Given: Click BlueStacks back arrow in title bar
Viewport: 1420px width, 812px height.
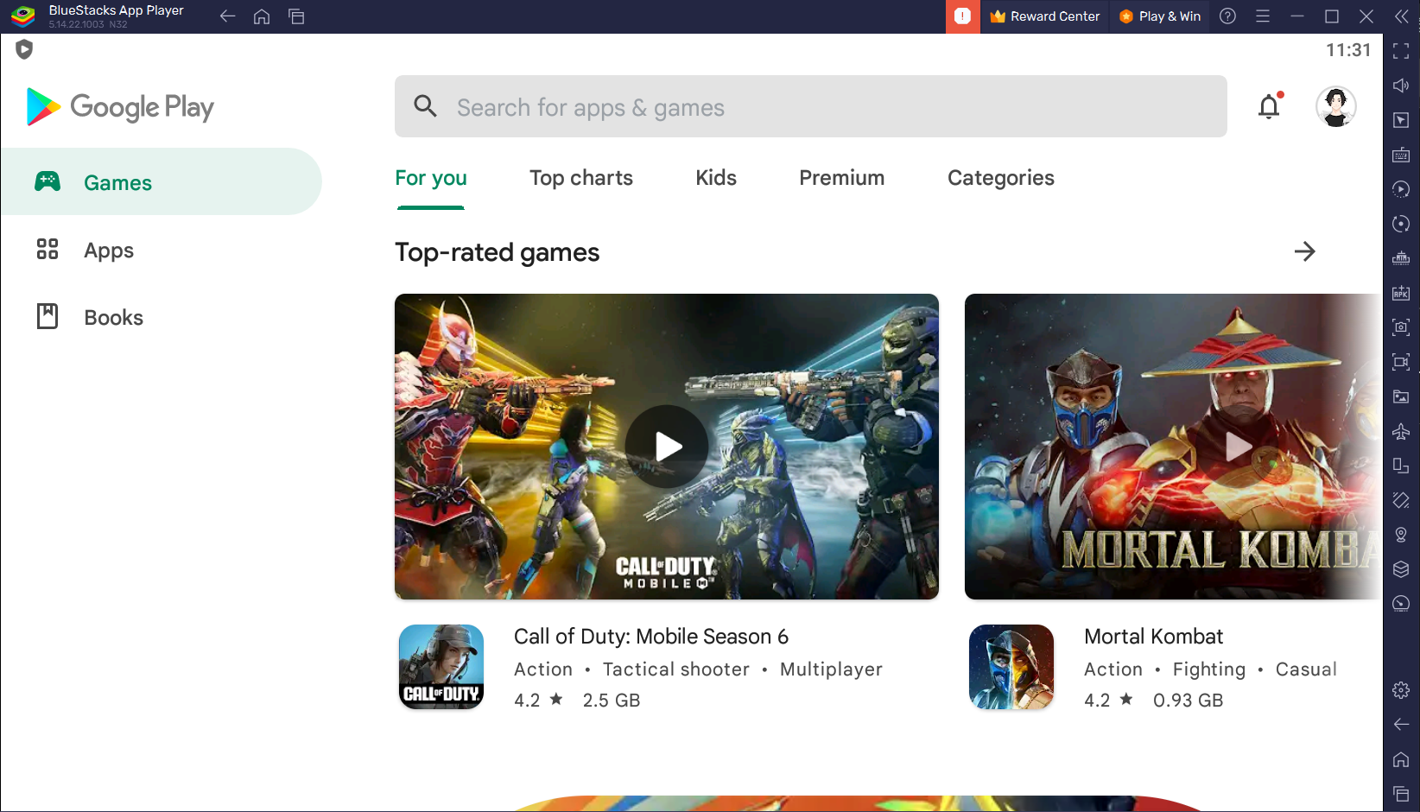Looking at the screenshot, I should [227, 16].
